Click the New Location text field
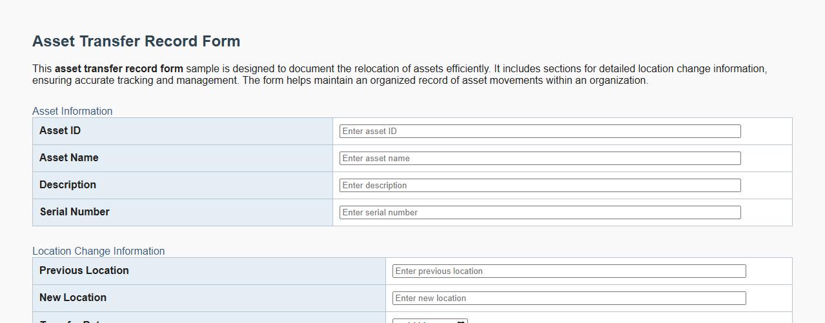This screenshot has width=825, height=323. (569, 298)
